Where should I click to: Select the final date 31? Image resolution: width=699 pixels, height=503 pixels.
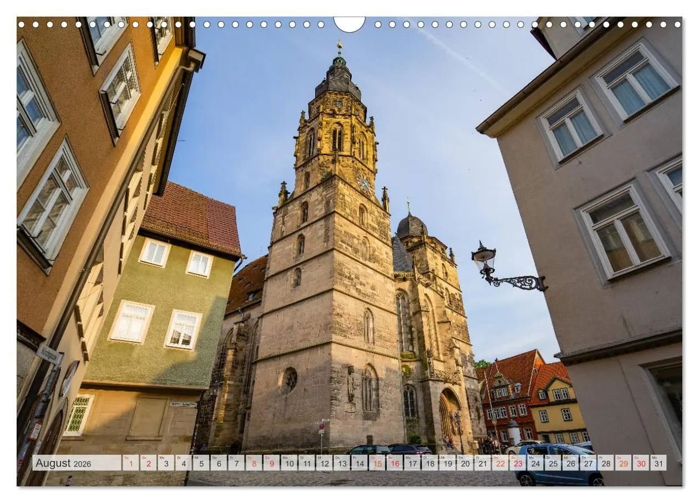pos(658,464)
